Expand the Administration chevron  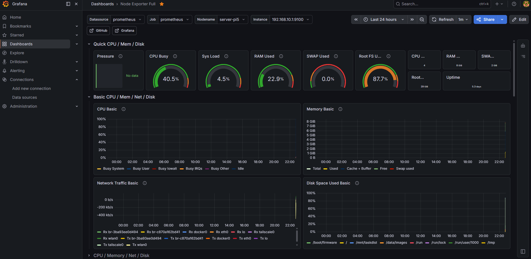pos(77,106)
